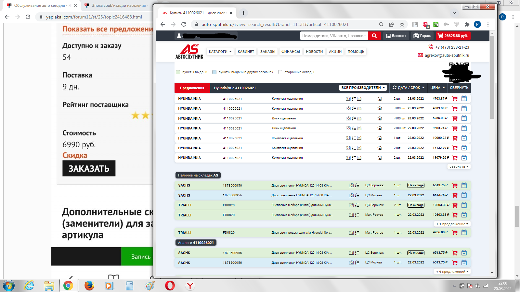Viewport: 520px width, 292px height.
Task: Open 'ДАТА / СРОК' sort dropdown
Action: pos(409,88)
